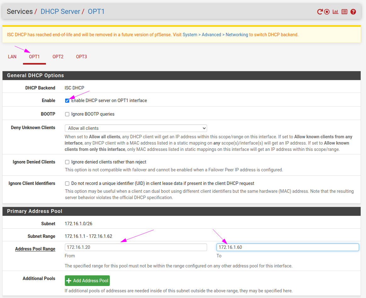Screen dimensions: 366x298
Task: Tick the do not record unique identifier checkbox
Action: point(67,184)
